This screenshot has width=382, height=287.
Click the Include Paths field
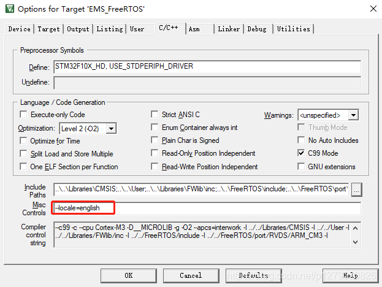coord(201,189)
